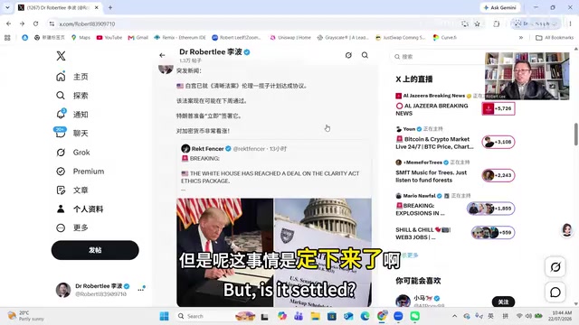This screenshot has height=325, width=579.
Task: Open account switcher dots beside Dr Robertlee
Action: coord(141,290)
